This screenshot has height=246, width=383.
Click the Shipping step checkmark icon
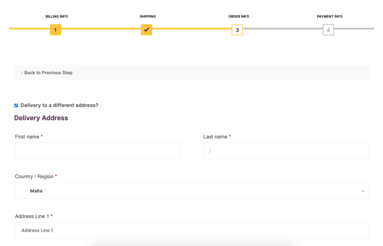coord(146,30)
